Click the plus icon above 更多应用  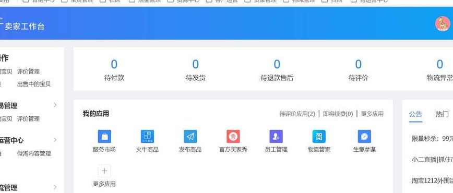click(x=104, y=171)
